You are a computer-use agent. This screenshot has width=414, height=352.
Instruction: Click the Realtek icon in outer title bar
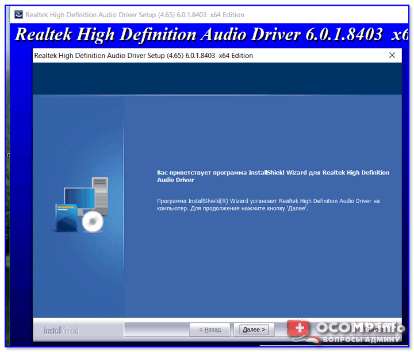(x=17, y=14)
